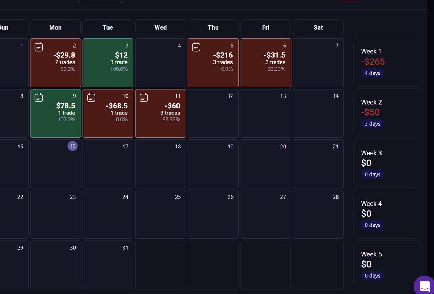Select empty day 14 cell
This screenshot has height=294, width=434.
pos(318,113)
